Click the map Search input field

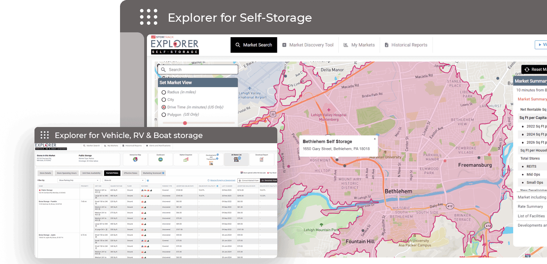click(198, 70)
